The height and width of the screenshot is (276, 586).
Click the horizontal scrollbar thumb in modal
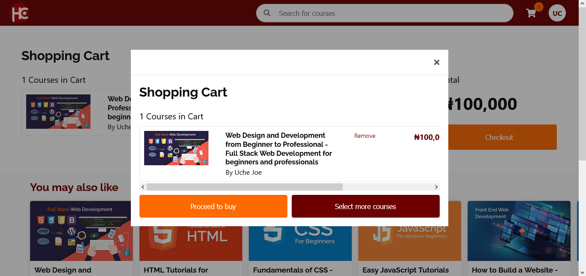[x=245, y=187]
